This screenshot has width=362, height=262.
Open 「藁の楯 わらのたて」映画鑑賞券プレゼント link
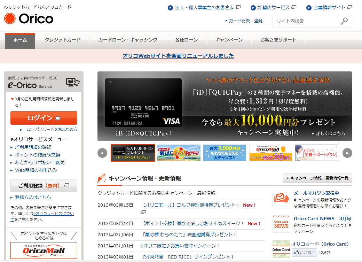tap(189, 234)
